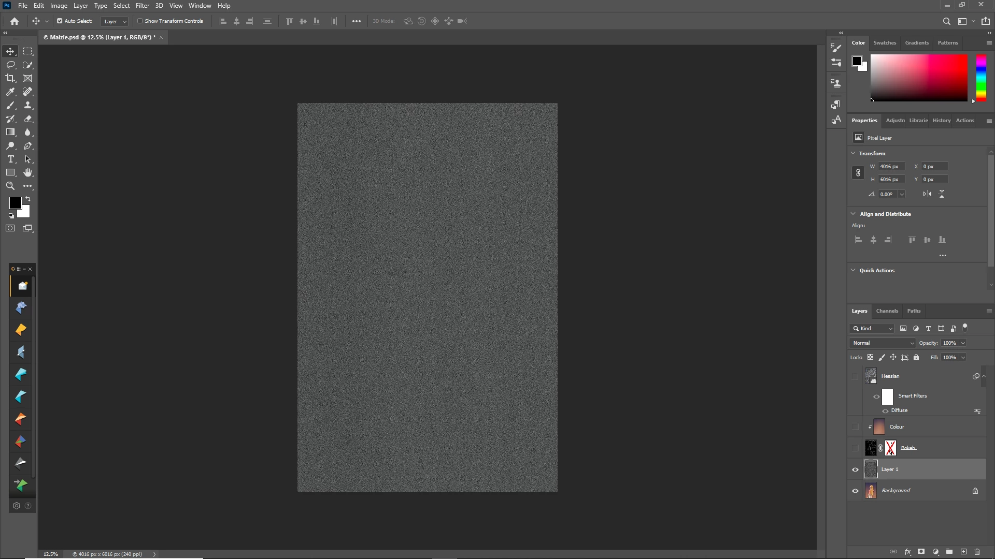Screen dimensions: 995x559
Task: Click the create new layer icon
Action: 963,552
